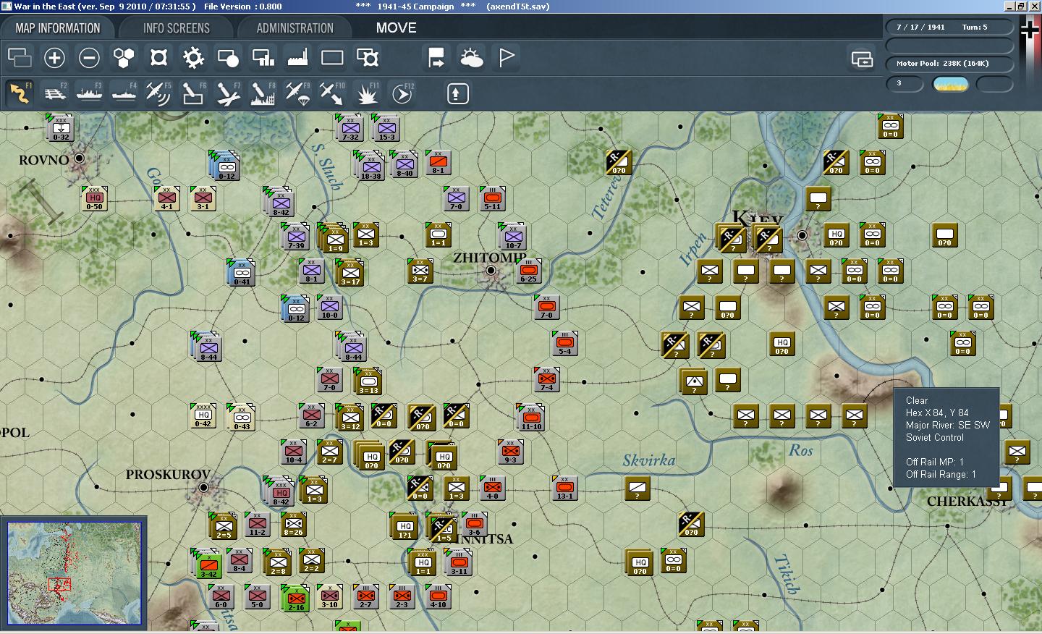Click the rectangle with fort symbol icon
The width and height of the screenshot is (1042, 634).
coord(367,58)
